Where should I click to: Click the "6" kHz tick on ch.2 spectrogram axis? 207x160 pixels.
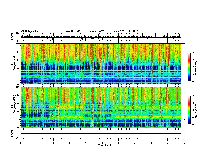click(18, 103)
